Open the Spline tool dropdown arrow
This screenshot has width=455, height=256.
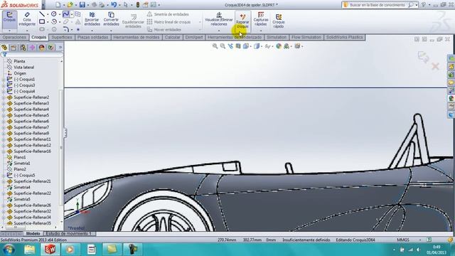(x=72, y=14)
